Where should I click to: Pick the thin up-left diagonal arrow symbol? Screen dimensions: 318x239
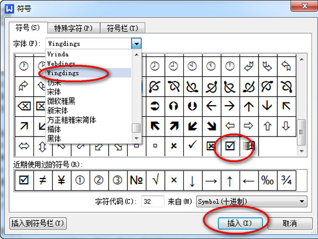point(286,106)
